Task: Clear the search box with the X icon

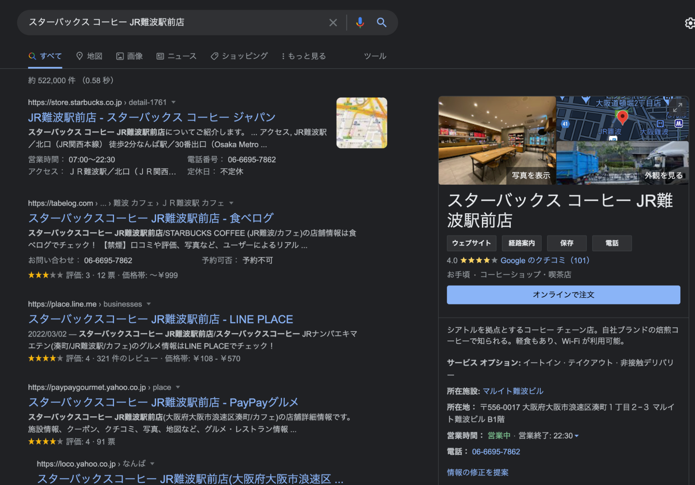Action: 333,23
